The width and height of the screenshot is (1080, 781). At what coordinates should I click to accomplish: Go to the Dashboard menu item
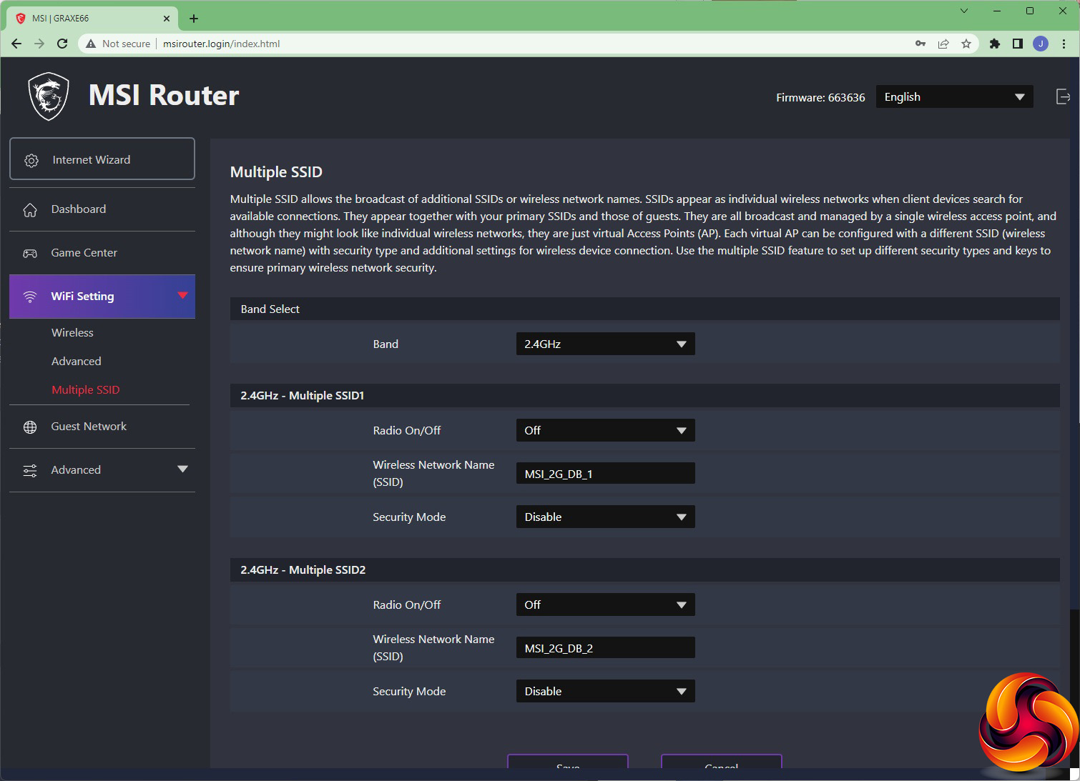pyautogui.click(x=79, y=209)
